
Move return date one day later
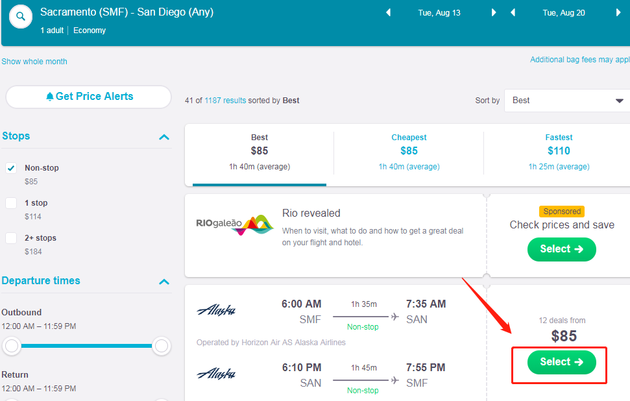618,12
